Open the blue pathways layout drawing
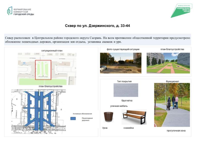This screenshot has width=202, height=143. click(x=38, y=111)
